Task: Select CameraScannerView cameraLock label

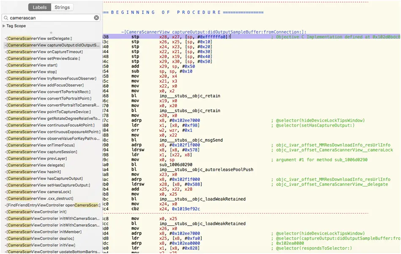Action: pyautogui.click(x=38, y=192)
